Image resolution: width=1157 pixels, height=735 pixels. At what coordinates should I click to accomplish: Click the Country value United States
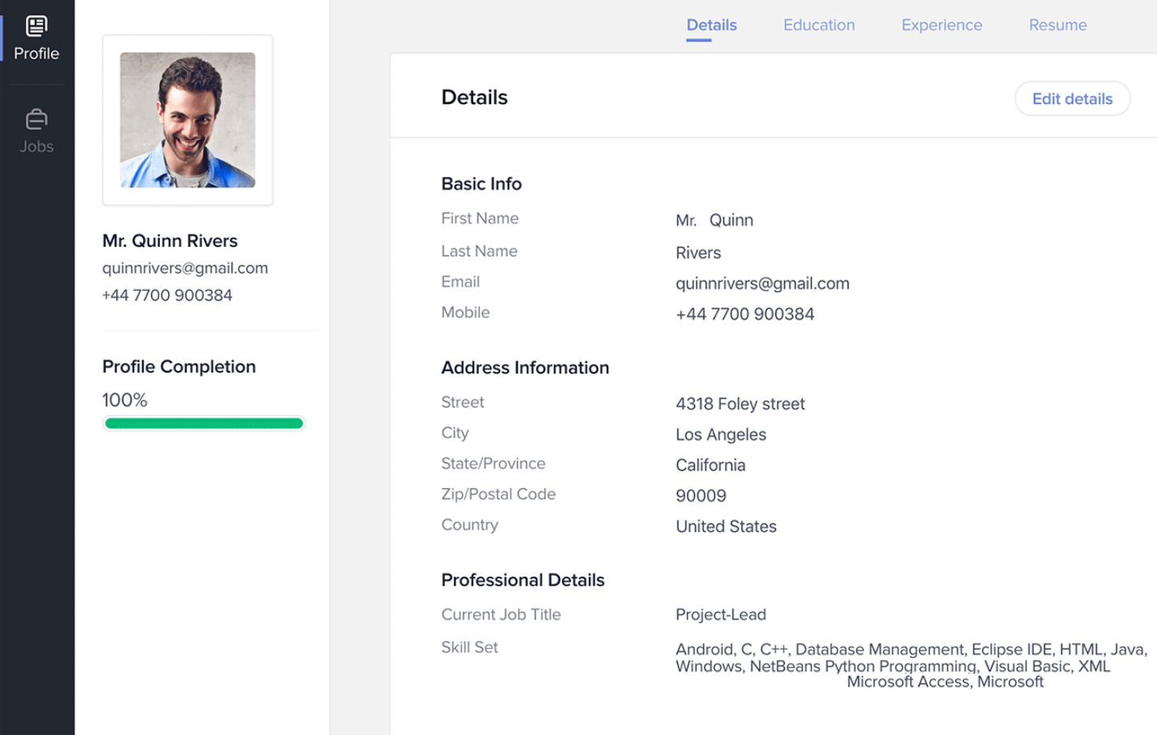pyautogui.click(x=726, y=526)
